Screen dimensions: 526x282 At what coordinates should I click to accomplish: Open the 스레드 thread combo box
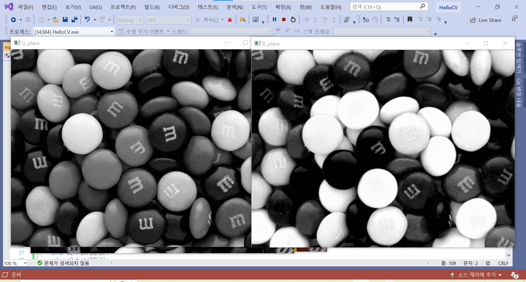(231, 32)
